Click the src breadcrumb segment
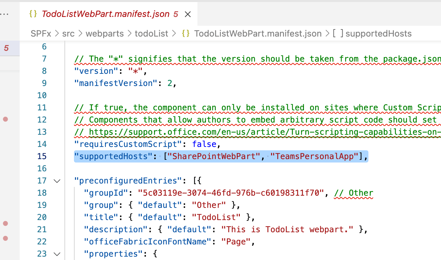The width and height of the screenshot is (441, 260). (68, 34)
